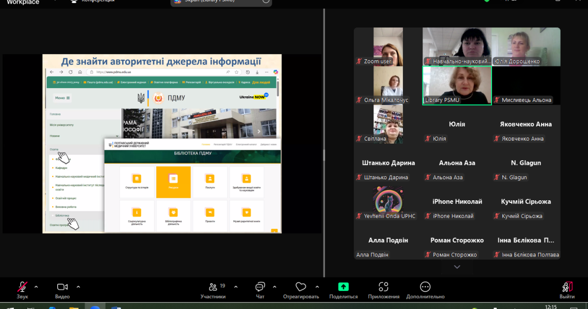Expand the arrow next to Отреагировать
Image resolution: width=588 pixels, height=309 pixels.
(317, 287)
